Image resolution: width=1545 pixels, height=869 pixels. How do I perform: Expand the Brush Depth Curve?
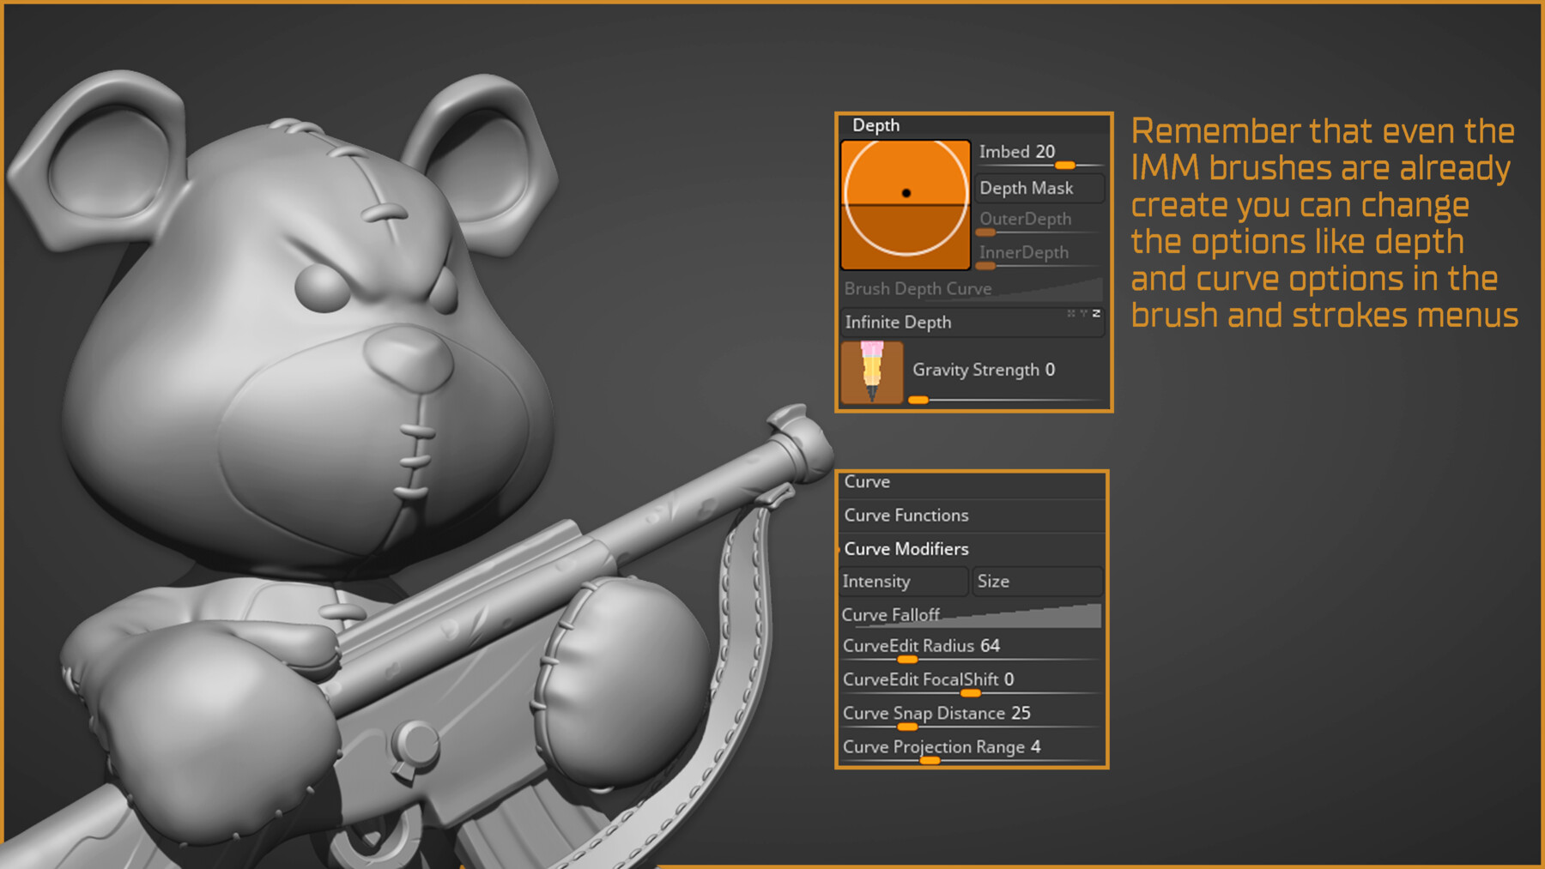pyautogui.click(x=972, y=288)
